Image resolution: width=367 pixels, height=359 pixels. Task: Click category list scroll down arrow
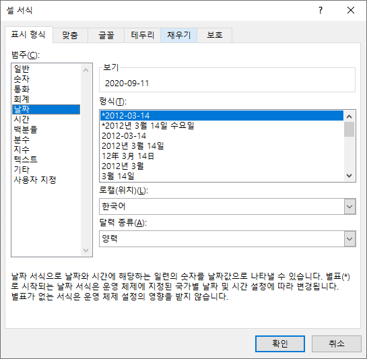[x=86, y=251]
